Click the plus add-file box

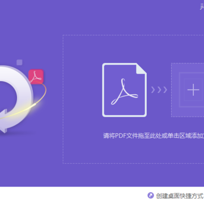coord(188,90)
